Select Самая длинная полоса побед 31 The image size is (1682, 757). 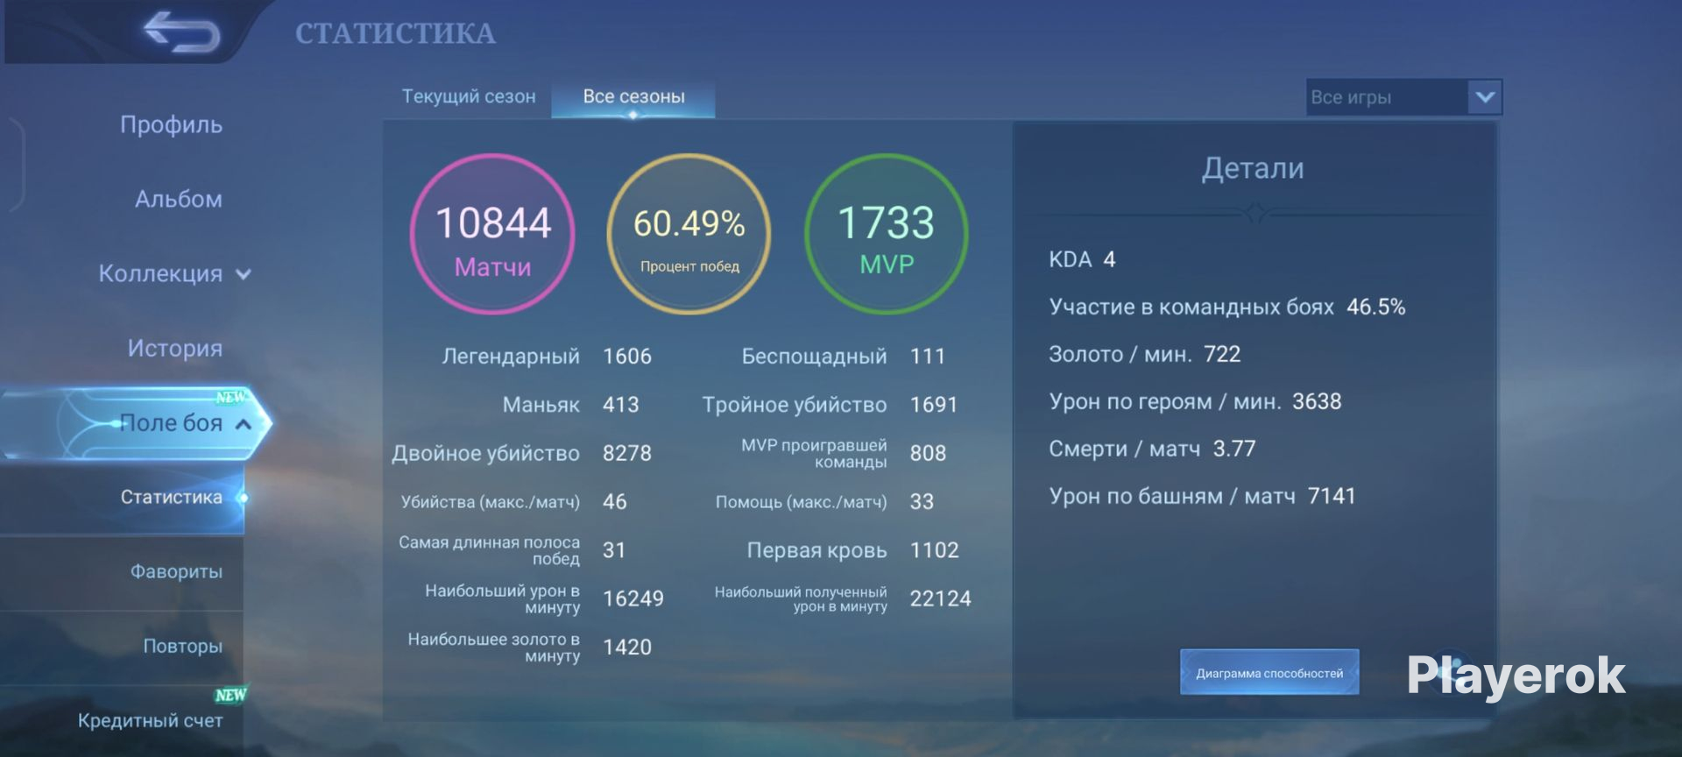pos(614,550)
